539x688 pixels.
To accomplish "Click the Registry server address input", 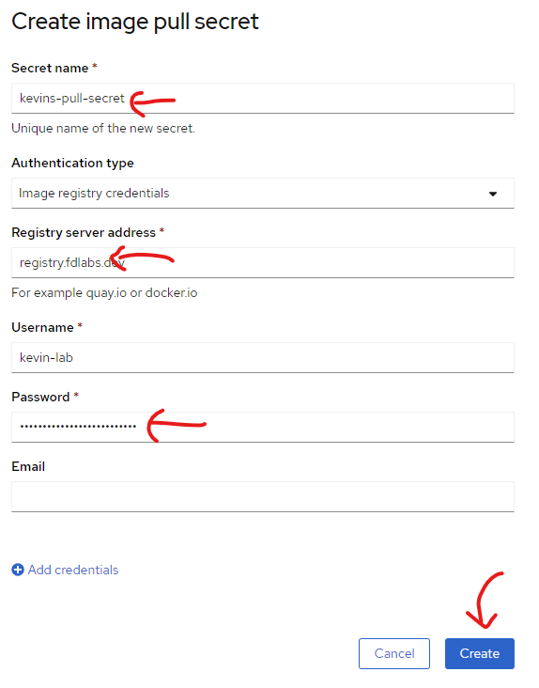I will (263, 262).
